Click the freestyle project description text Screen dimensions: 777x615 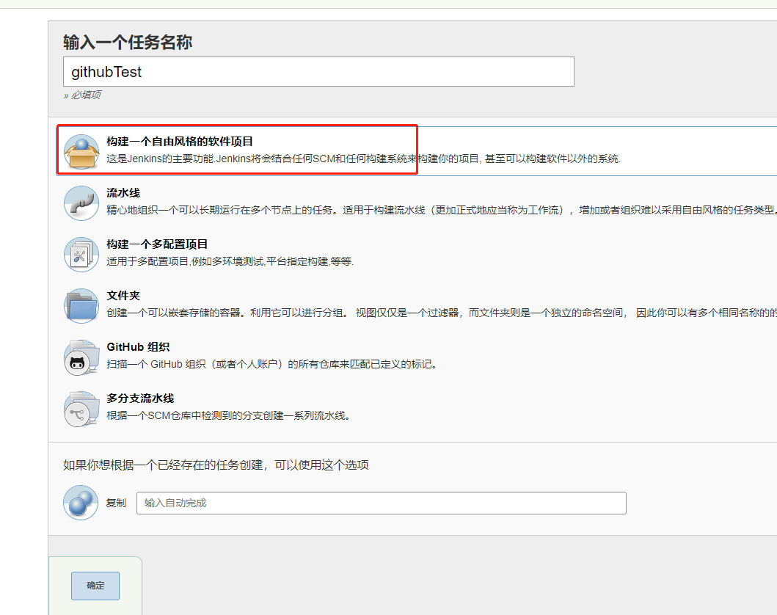click(363, 159)
